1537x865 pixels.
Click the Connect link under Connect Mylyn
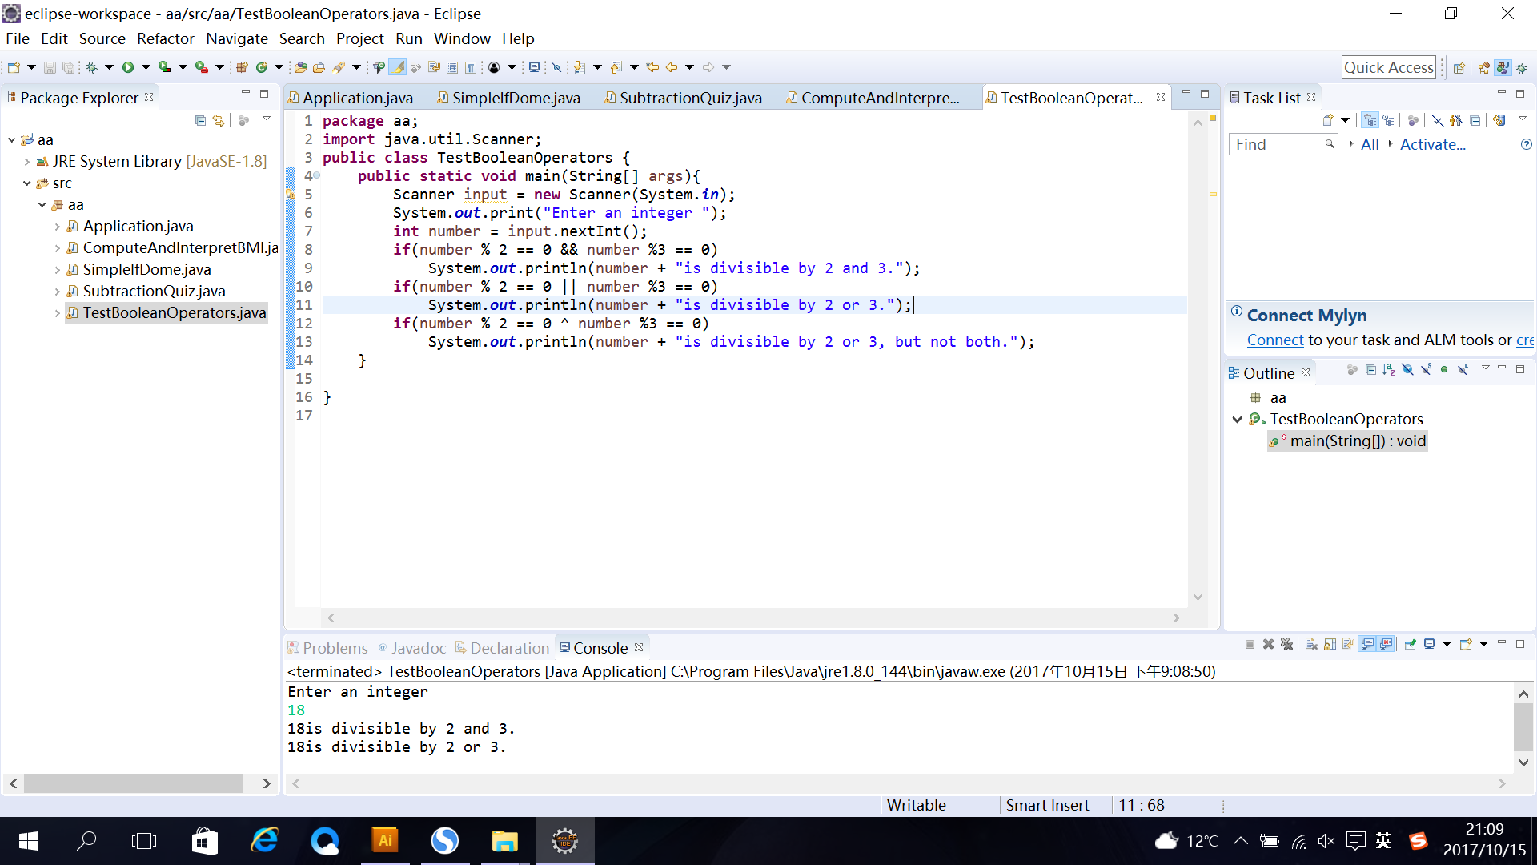coord(1275,340)
